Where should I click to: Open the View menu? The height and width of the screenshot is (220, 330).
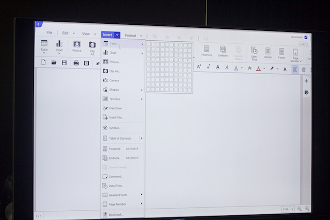coord(86,33)
